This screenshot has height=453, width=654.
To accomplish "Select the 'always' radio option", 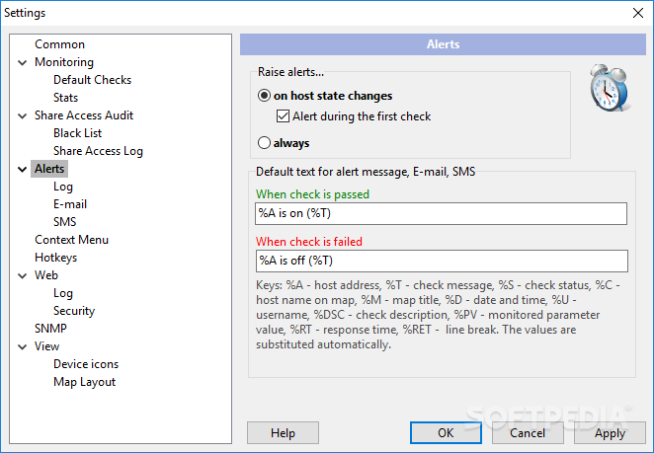I will pyautogui.click(x=264, y=143).
